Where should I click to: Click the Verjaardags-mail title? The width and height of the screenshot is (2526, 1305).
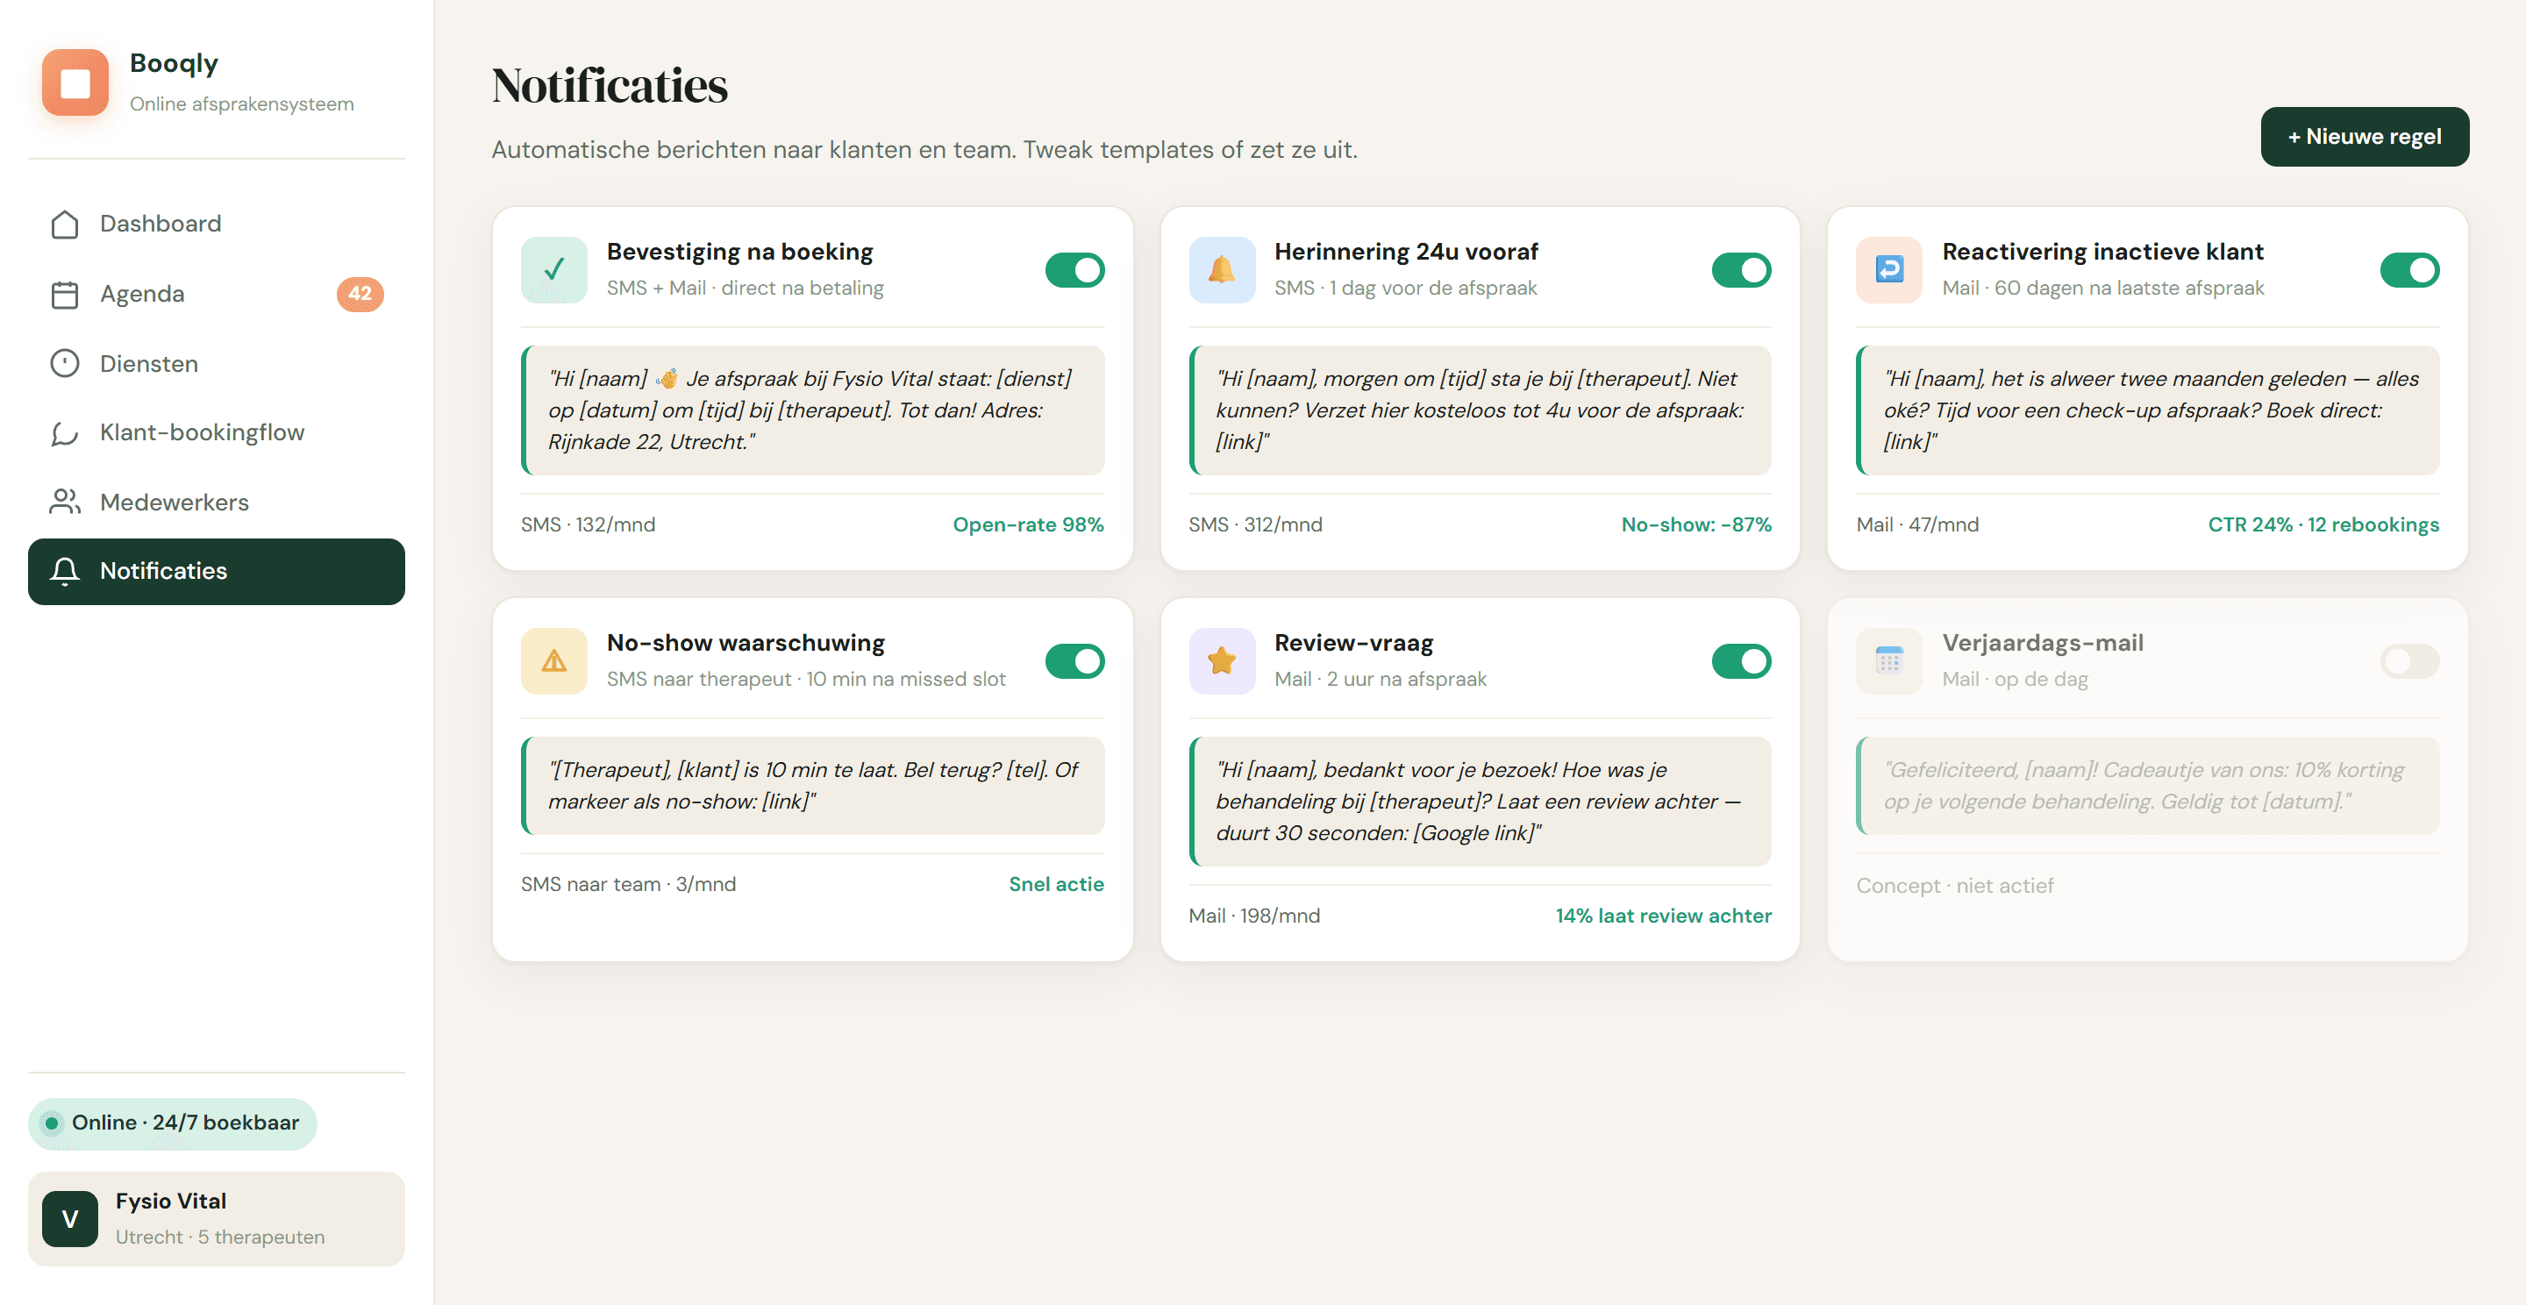pyautogui.click(x=2043, y=643)
